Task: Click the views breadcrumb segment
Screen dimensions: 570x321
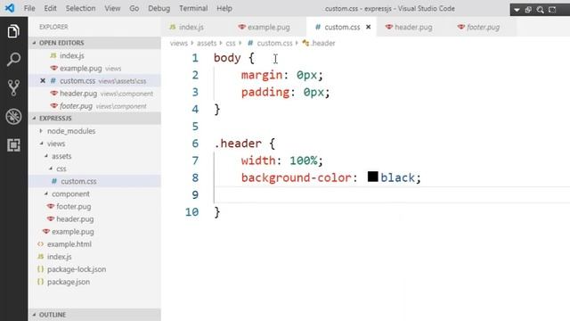Action: (179, 44)
